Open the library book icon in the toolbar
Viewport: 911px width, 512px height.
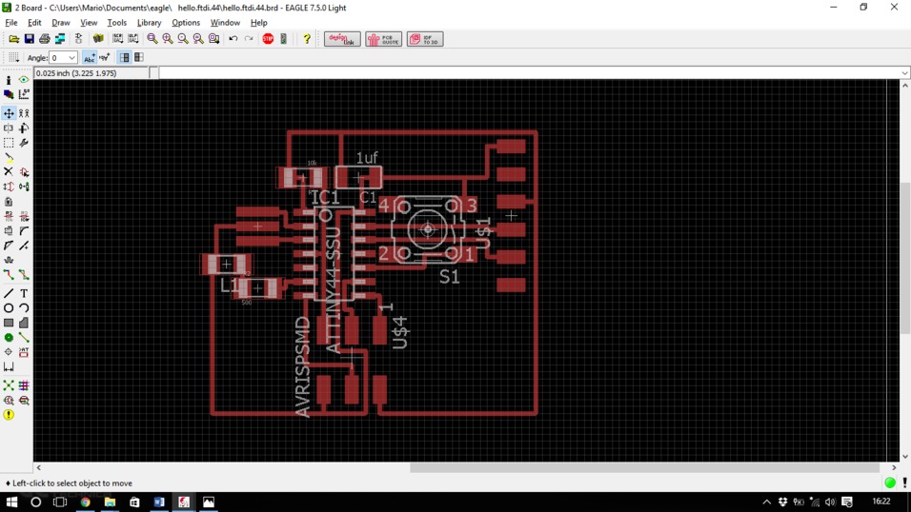pyautogui.click(x=98, y=39)
